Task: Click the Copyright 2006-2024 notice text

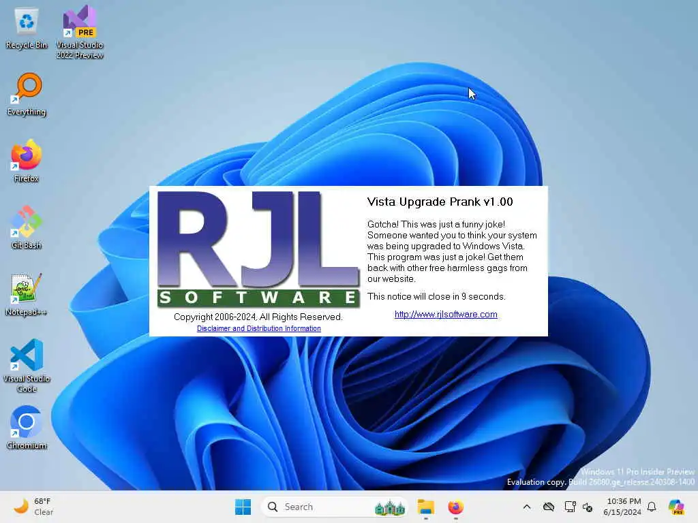Action: [258, 317]
